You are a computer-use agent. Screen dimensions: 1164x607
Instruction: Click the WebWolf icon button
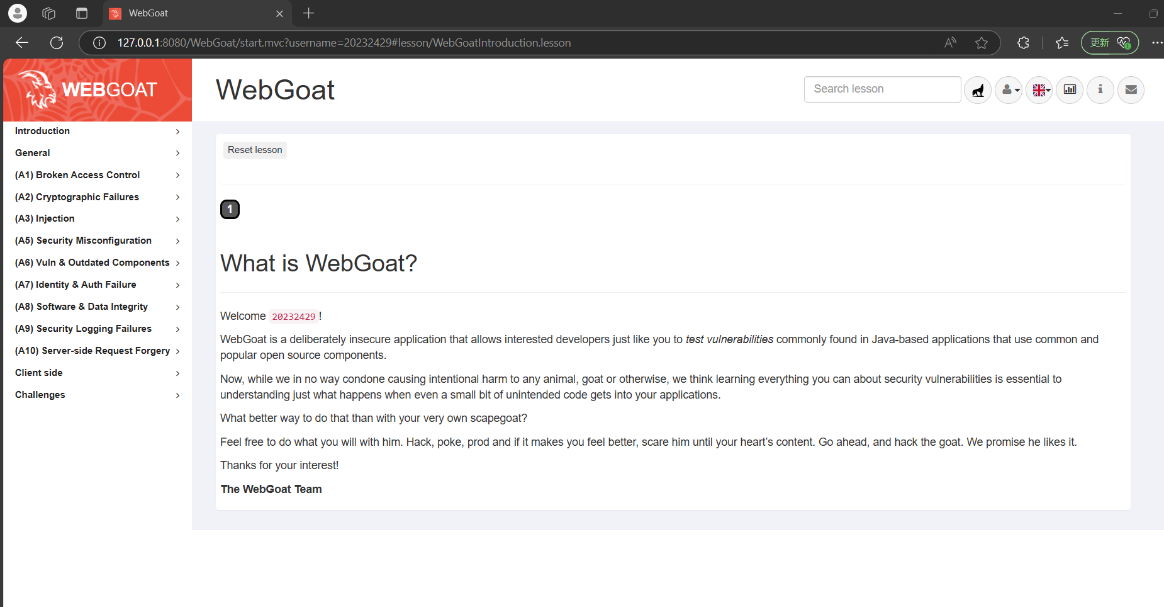click(x=978, y=90)
